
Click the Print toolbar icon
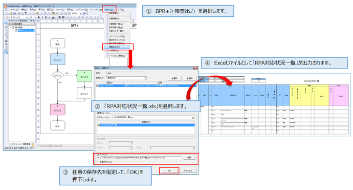pos(19,13)
